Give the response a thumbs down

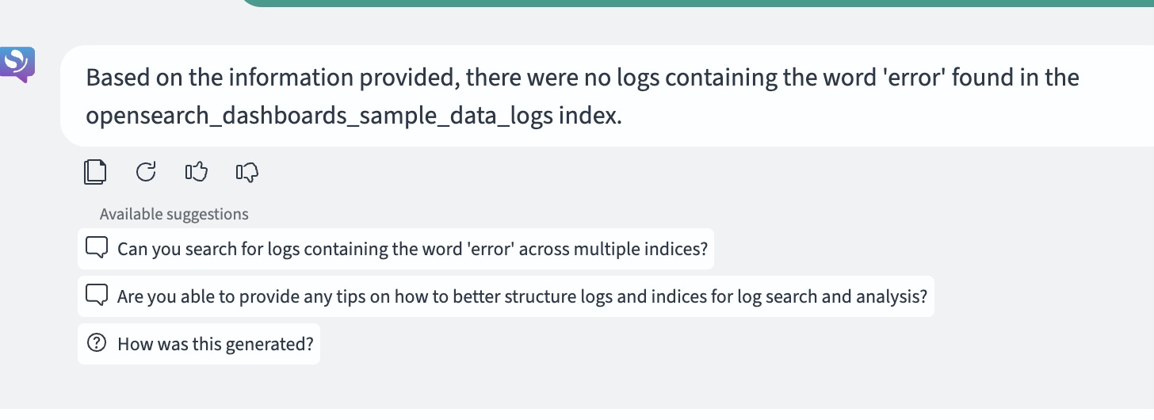point(247,172)
